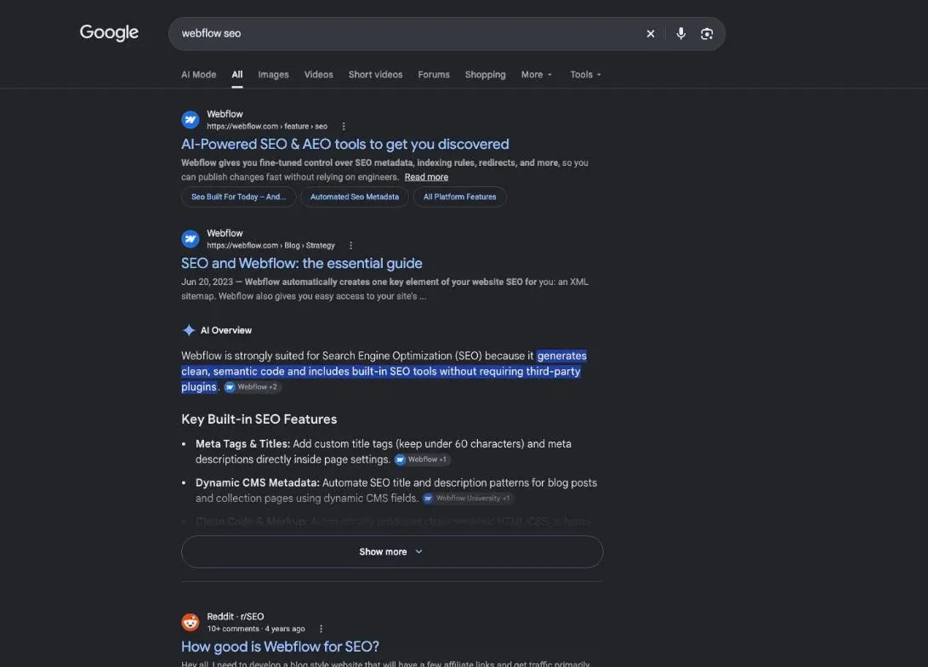Click Key Built-in SEO Features heading
The height and width of the screenshot is (667, 928).
coord(259,419)
